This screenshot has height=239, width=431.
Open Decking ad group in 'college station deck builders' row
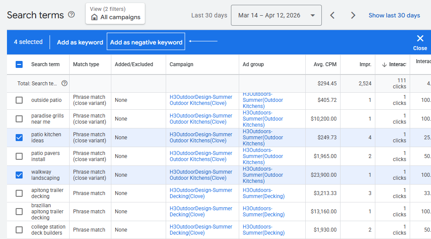264,230
